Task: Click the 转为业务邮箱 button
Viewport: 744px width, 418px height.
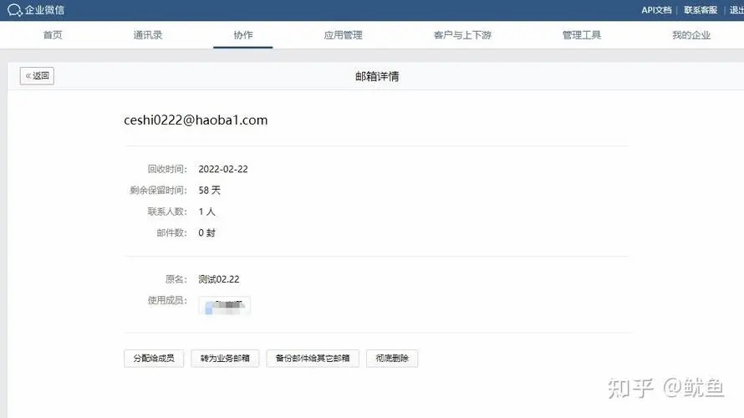Action: (225, 359)
